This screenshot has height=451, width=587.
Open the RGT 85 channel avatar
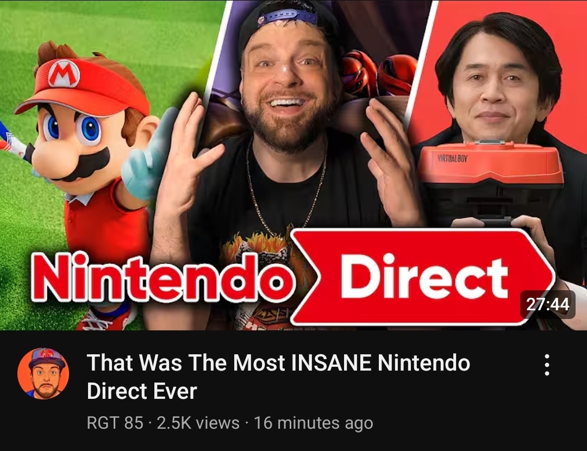[x=43, y=373]
